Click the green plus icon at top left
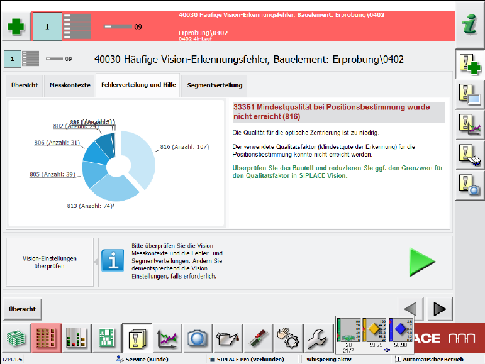Image resolution: width=485 pixels, height=364 pixels. (x=16, y=26)
